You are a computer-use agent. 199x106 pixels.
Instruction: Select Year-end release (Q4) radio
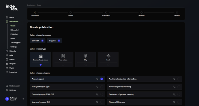(x=102, y=102)
